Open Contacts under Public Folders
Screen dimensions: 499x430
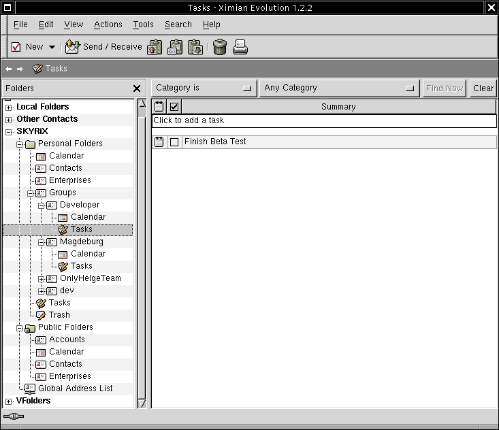[65, 364]
